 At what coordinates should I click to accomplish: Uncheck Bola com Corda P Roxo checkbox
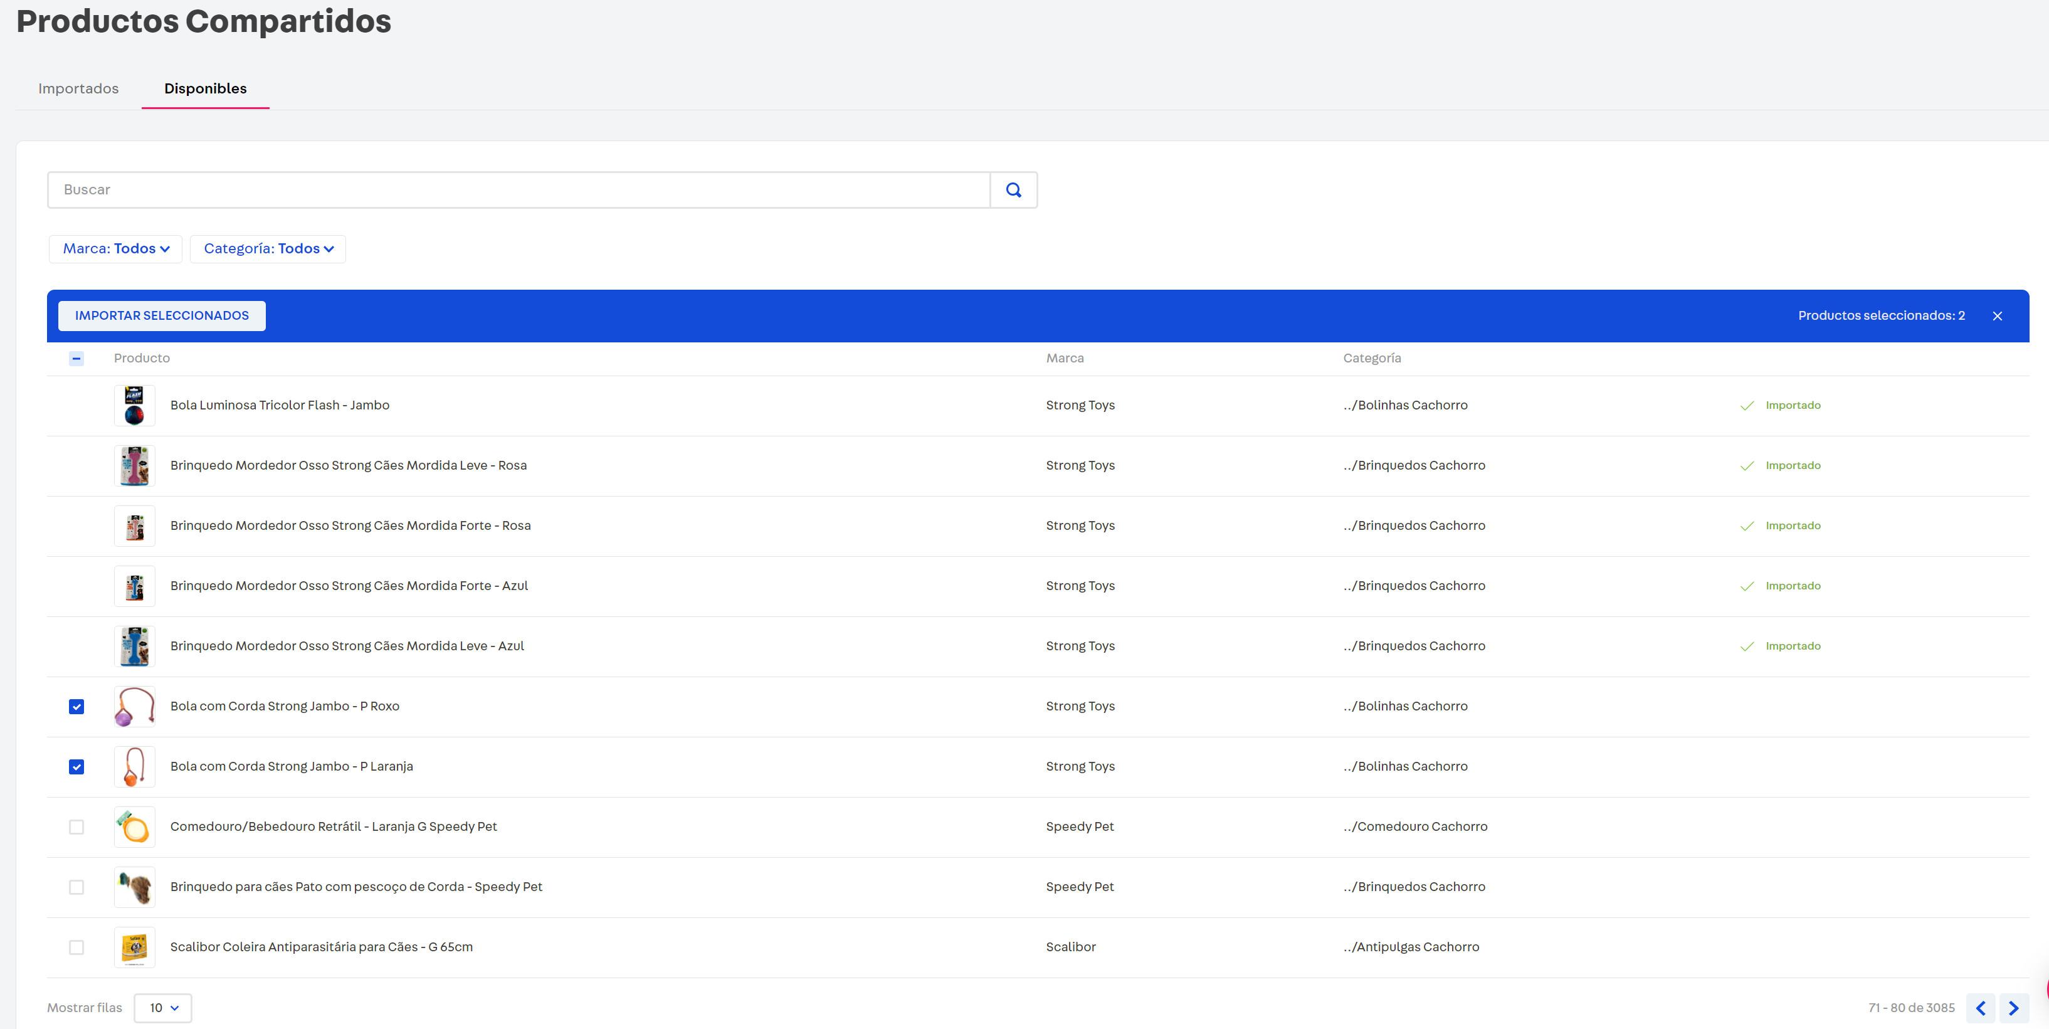(76, 706)
